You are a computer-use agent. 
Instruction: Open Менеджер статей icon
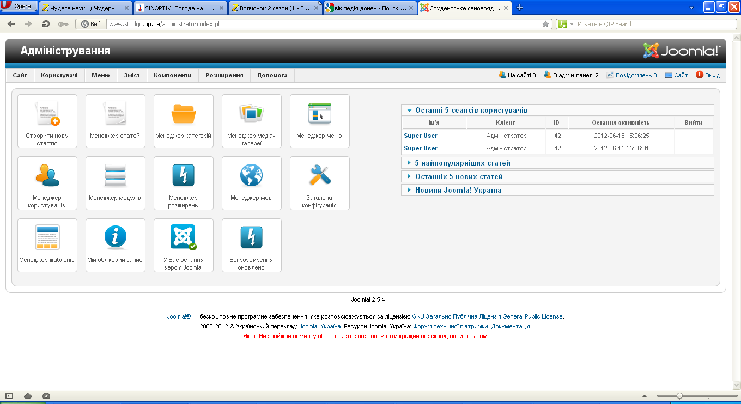click(116, 121)
